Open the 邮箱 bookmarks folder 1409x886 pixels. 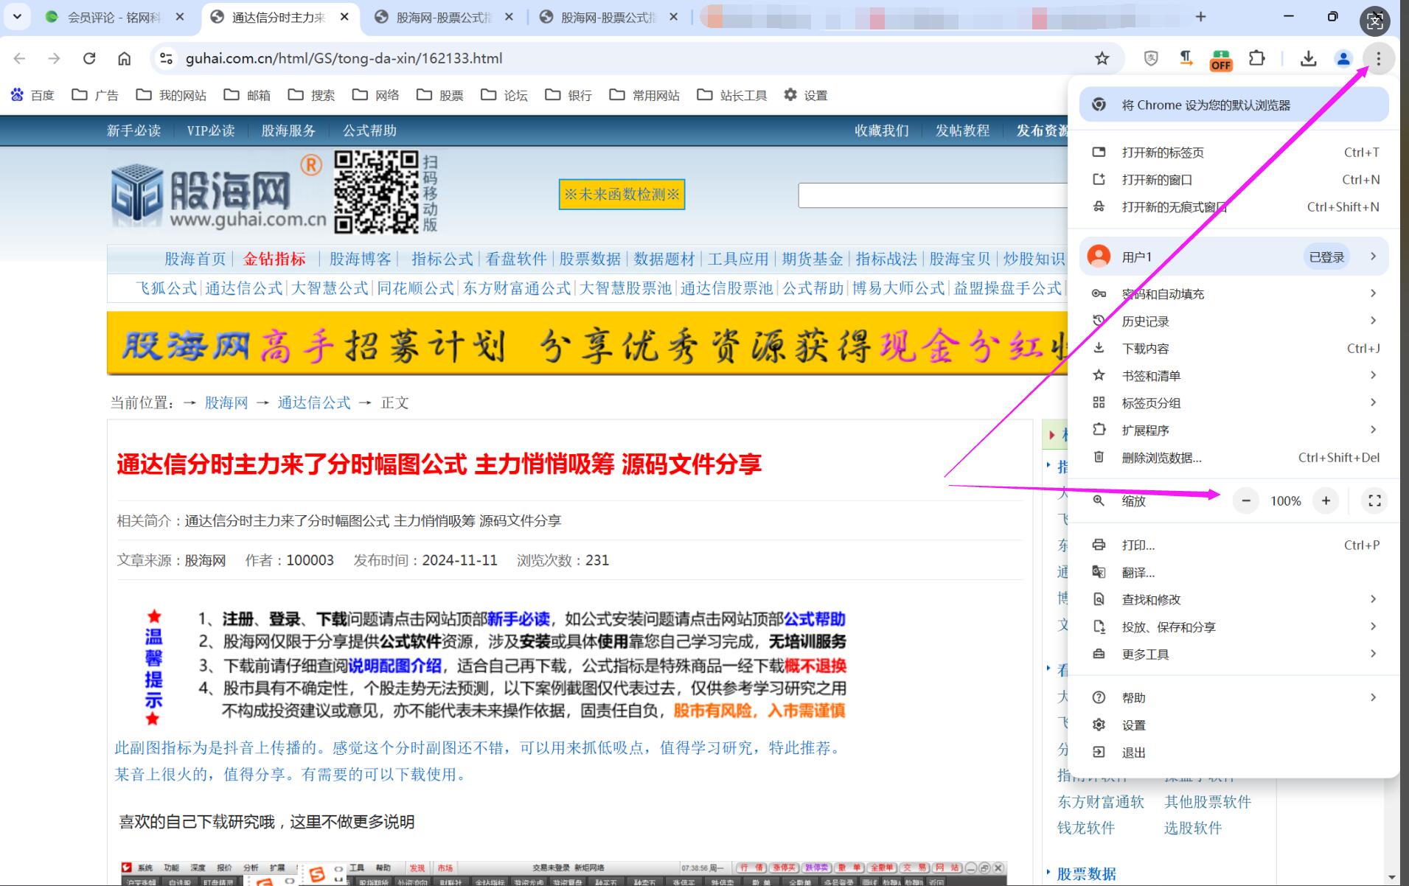248,95
